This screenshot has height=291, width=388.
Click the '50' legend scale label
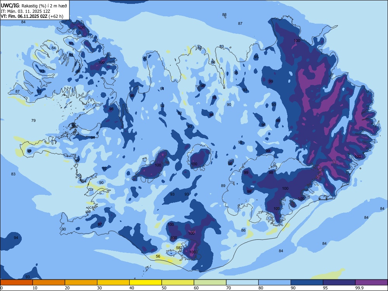164,288
